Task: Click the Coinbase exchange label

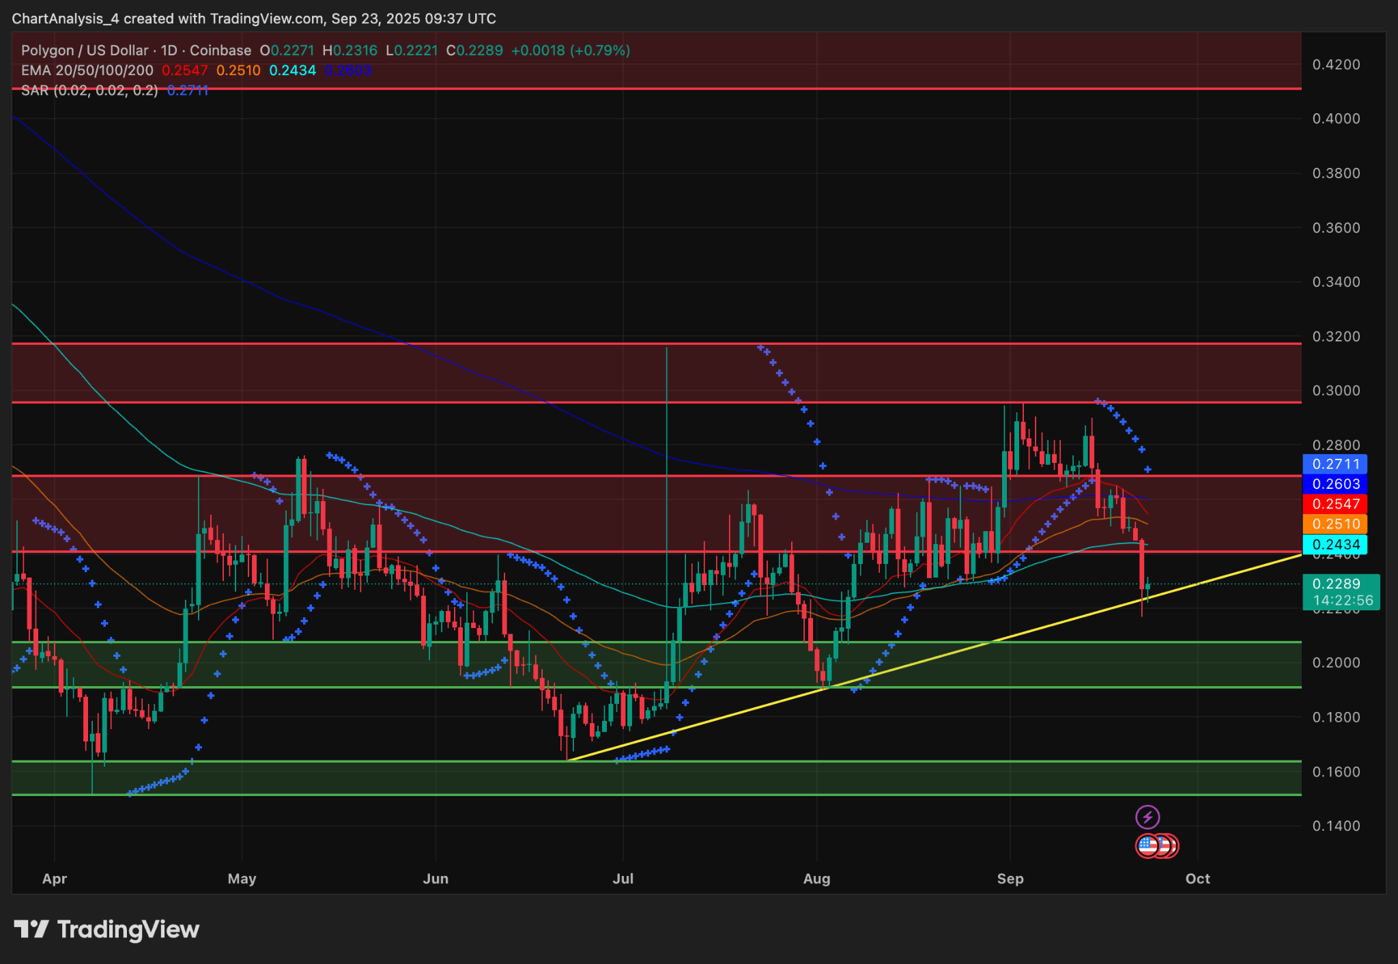Action: coord(218,50)
